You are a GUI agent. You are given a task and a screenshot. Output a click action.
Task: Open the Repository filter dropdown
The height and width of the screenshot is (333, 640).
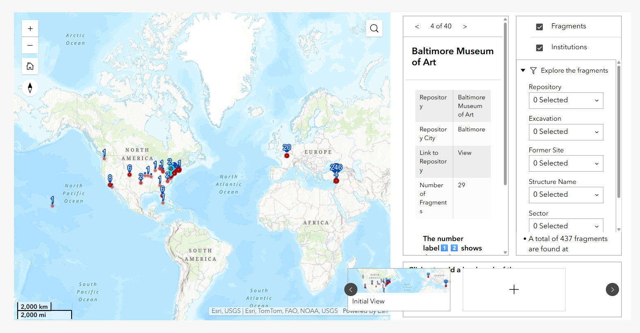566,100
